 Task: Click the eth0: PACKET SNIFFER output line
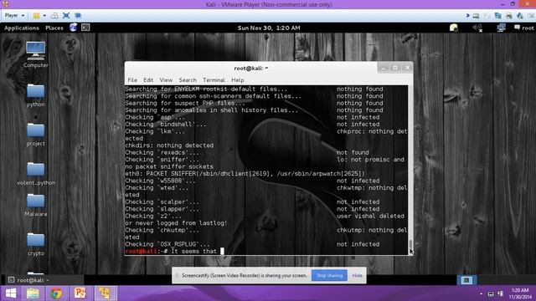pos(245,174)
